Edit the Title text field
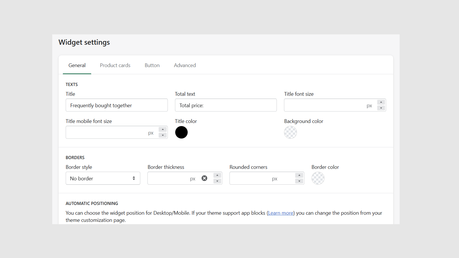Image resolution: width=459 pixels, height=258 pixels. [116, 105]
